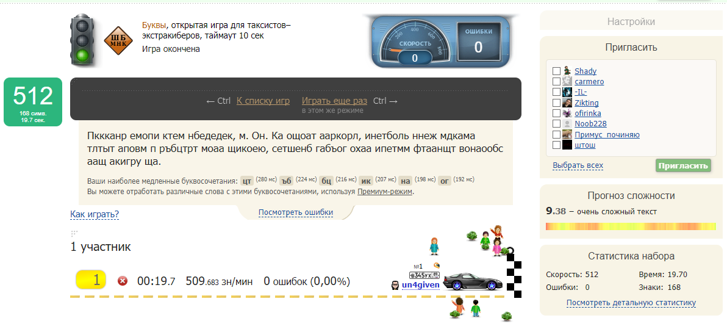Open carmero's profile link
This screenshot has height=329, width=727.
[589, 82]
